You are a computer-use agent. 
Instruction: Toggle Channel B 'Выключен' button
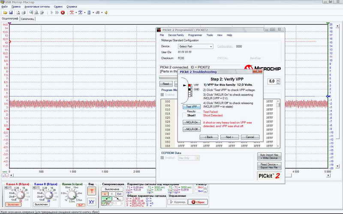(42, 205)
